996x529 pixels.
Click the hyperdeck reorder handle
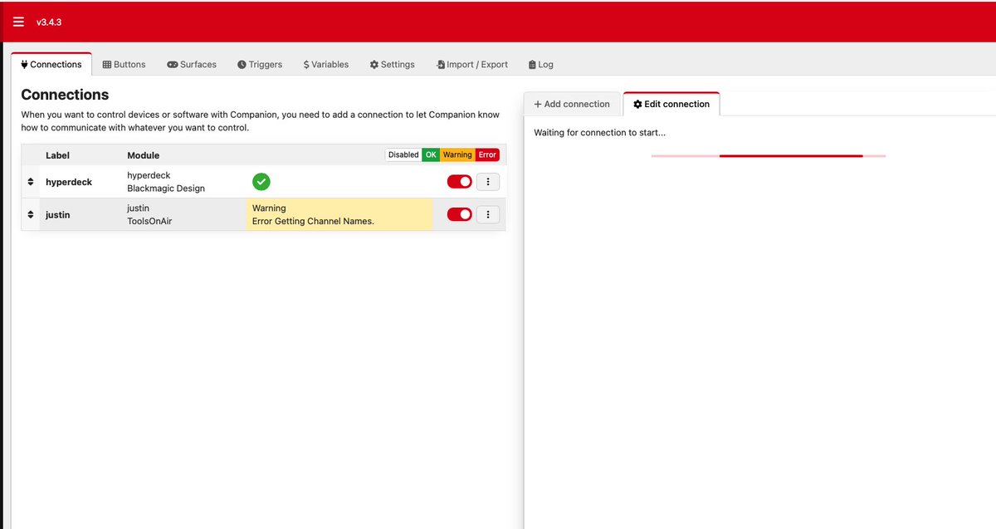[x=31, y=182]
